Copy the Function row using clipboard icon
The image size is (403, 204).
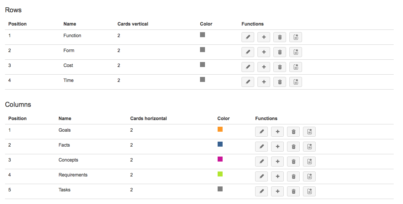[295, 37]
